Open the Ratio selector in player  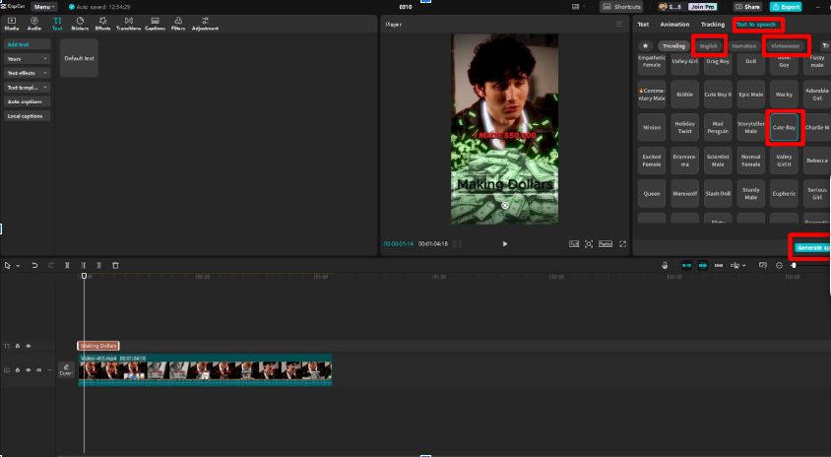pos(606,244)
